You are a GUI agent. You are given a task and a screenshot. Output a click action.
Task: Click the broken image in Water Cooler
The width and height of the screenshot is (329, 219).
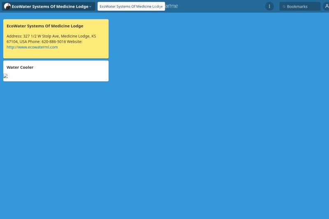click(x=6, y=76)
